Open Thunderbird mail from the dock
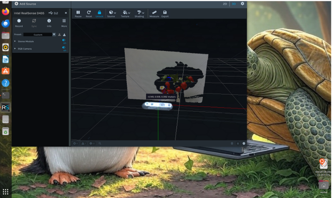The image size is (333, 198). pyautogui.click(x=5, y=23)
